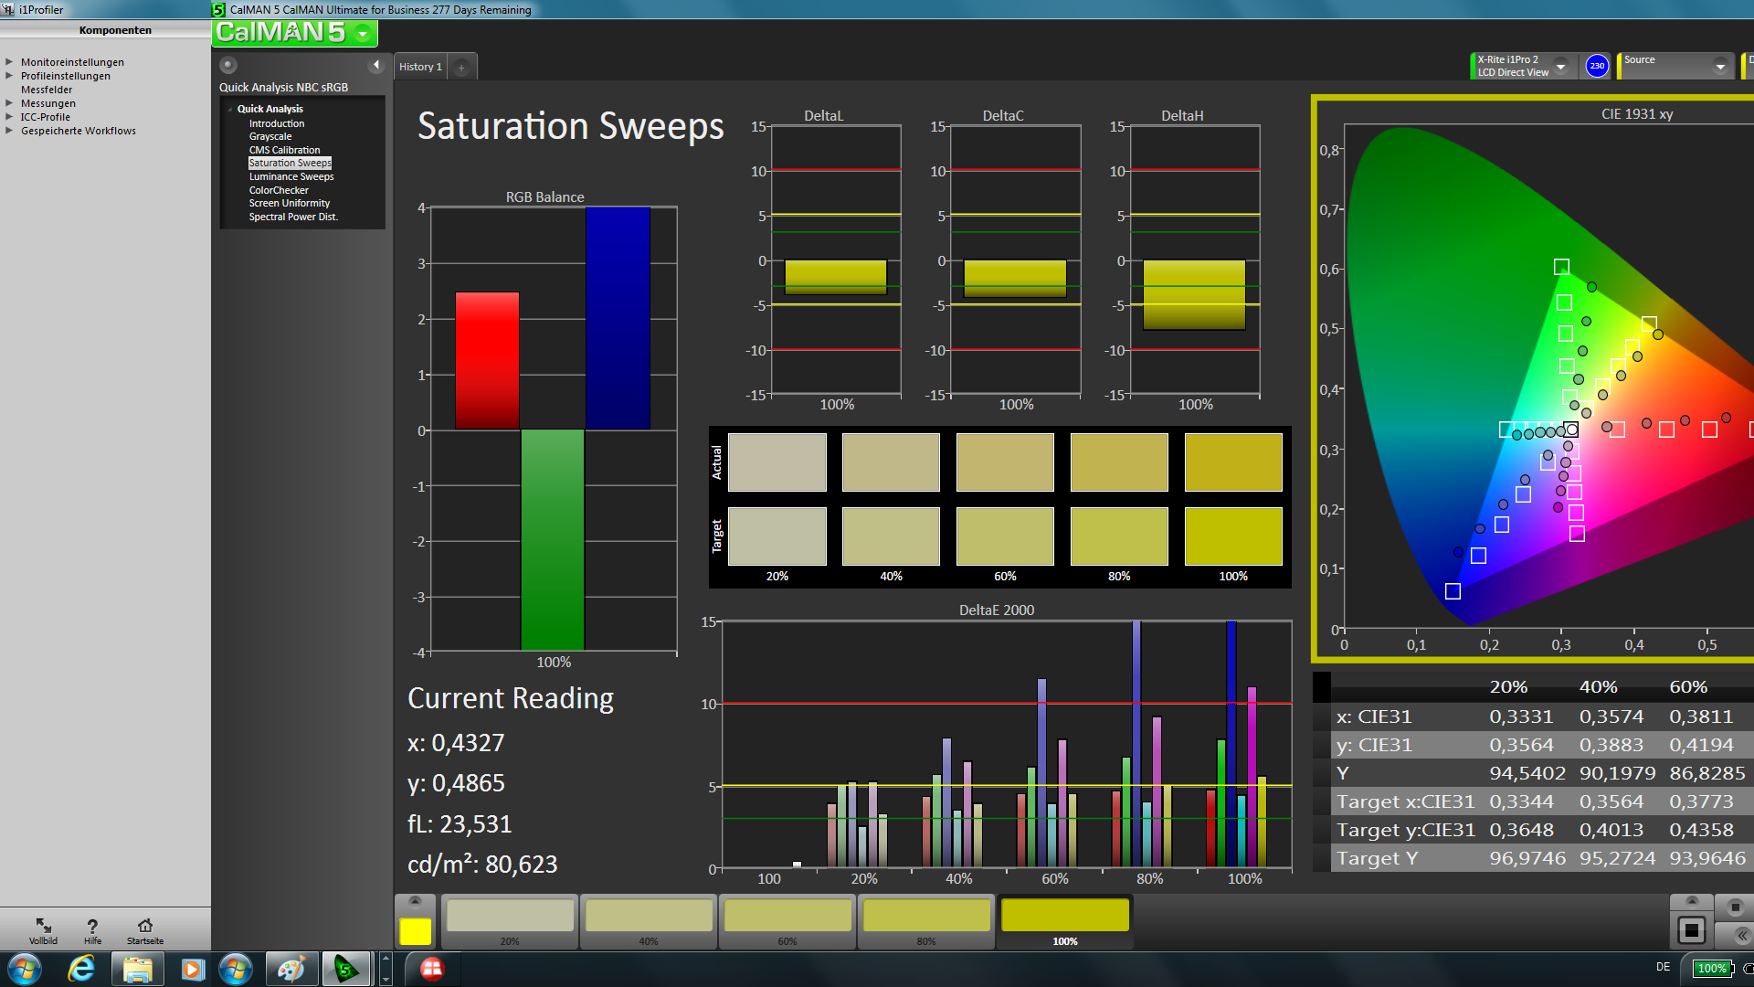
Task: Expand the Messungen tree item
Action: coord(9,103)
